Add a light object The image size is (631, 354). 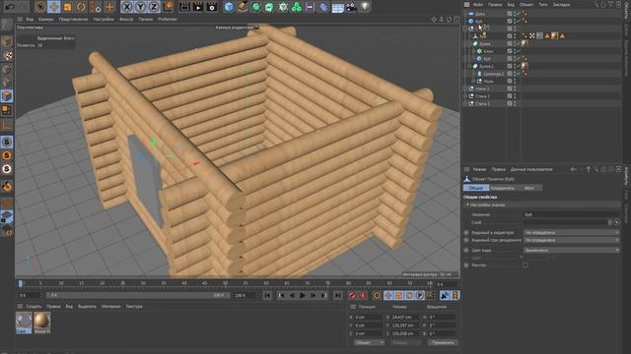(365, 7)
